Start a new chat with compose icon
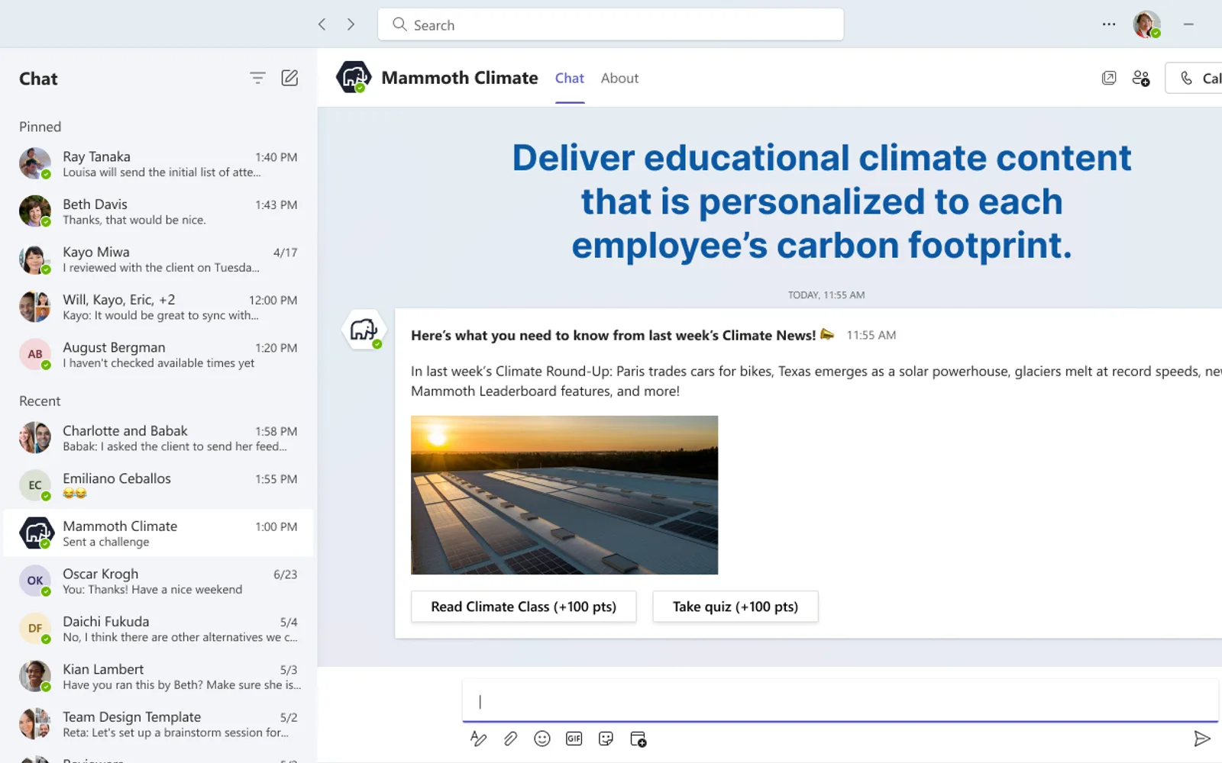This screenshot has height=763, width=1222. click(x=289, y=78)
